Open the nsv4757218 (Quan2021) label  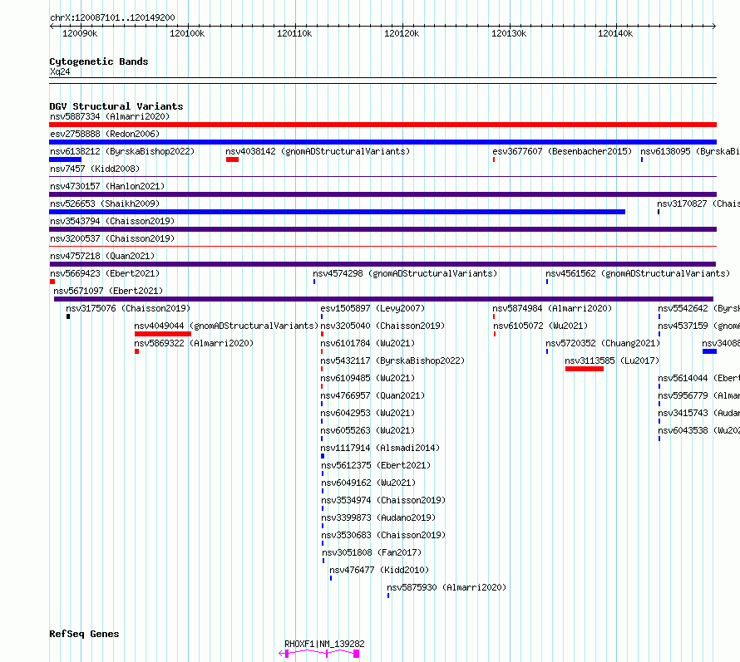tap(102, 256)
